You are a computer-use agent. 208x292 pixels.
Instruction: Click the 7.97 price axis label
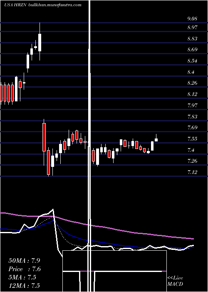coord(192,106)
